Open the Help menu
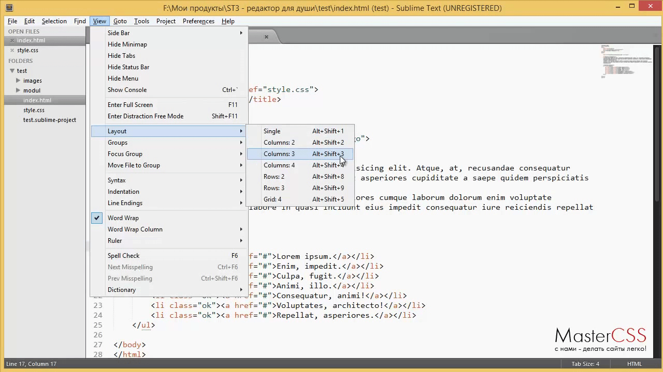663x372 pixels. (228, 21)
